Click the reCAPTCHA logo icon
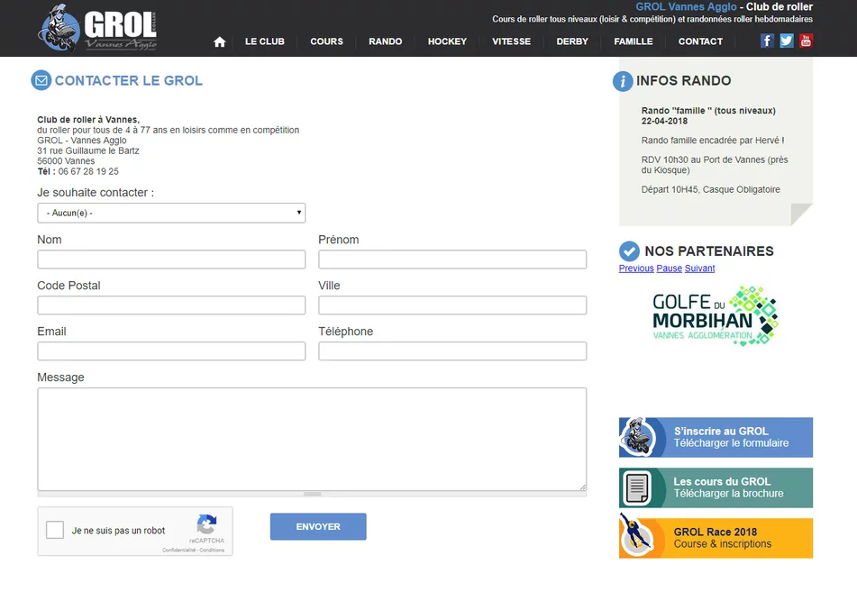 [207, 524]
